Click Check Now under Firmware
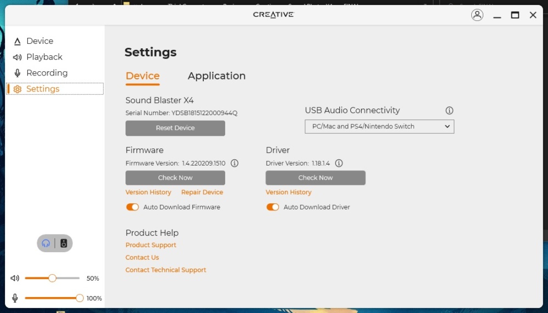The image size is (548, 313). point(175,178)
